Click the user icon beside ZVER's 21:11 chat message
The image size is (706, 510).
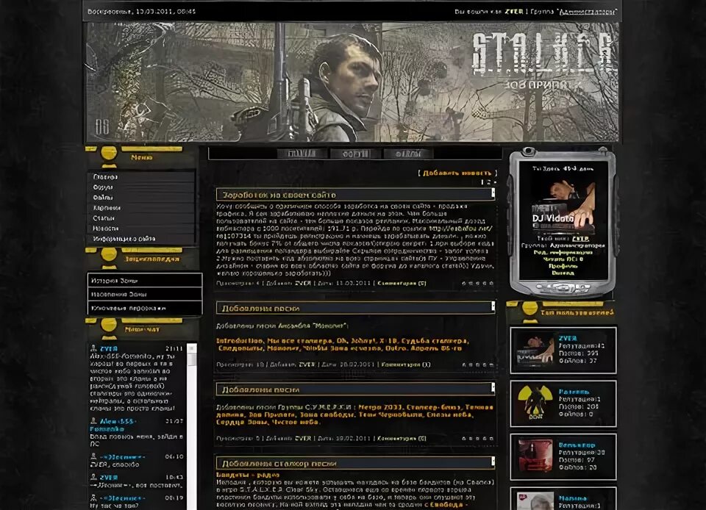coord(93,348)
